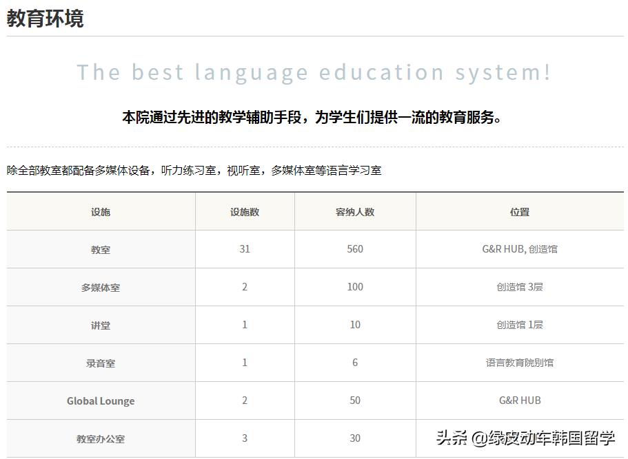This screenshot has width=628, height=459.
Task: Click the capacity value 50 for Global Lounge
Action: [x=354, y=401]
